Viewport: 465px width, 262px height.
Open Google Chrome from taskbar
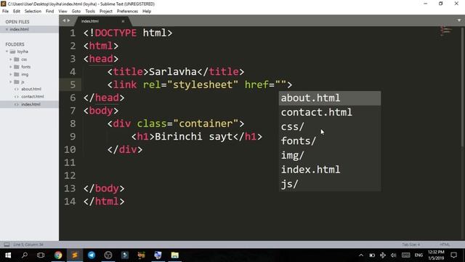click(58, 255)
